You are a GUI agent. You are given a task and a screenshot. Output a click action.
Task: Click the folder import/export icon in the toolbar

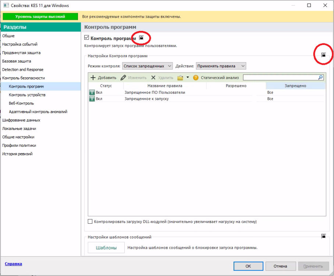coord(180,78)
